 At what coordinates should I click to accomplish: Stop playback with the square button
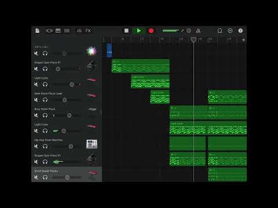tap(126, 31)
